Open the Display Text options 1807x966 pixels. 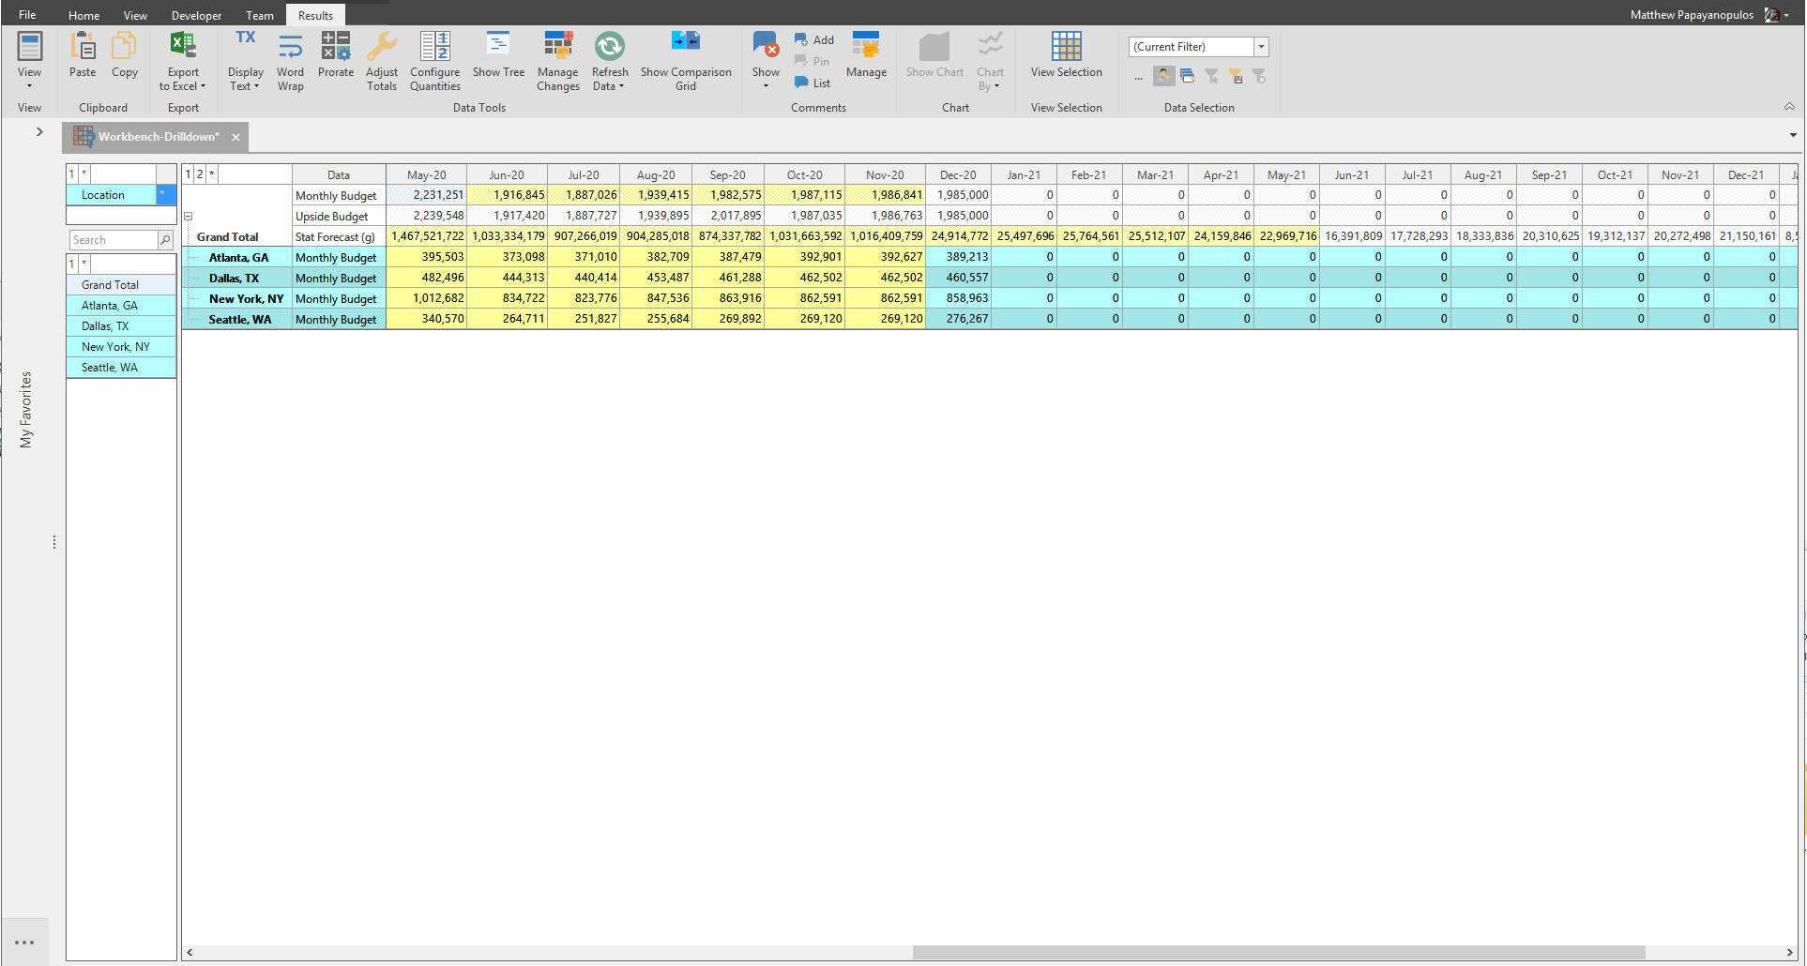point(245,61)
